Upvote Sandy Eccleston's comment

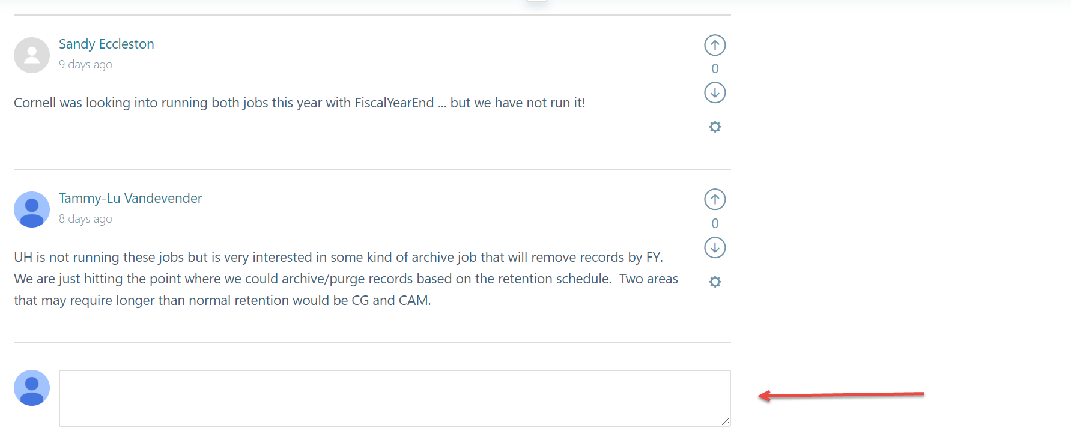(x=715, y=45)
